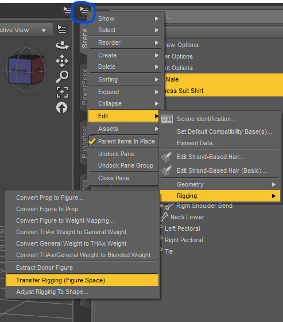Switch to the PowerPose side tab
283x322 pixels.
(84, 87)
